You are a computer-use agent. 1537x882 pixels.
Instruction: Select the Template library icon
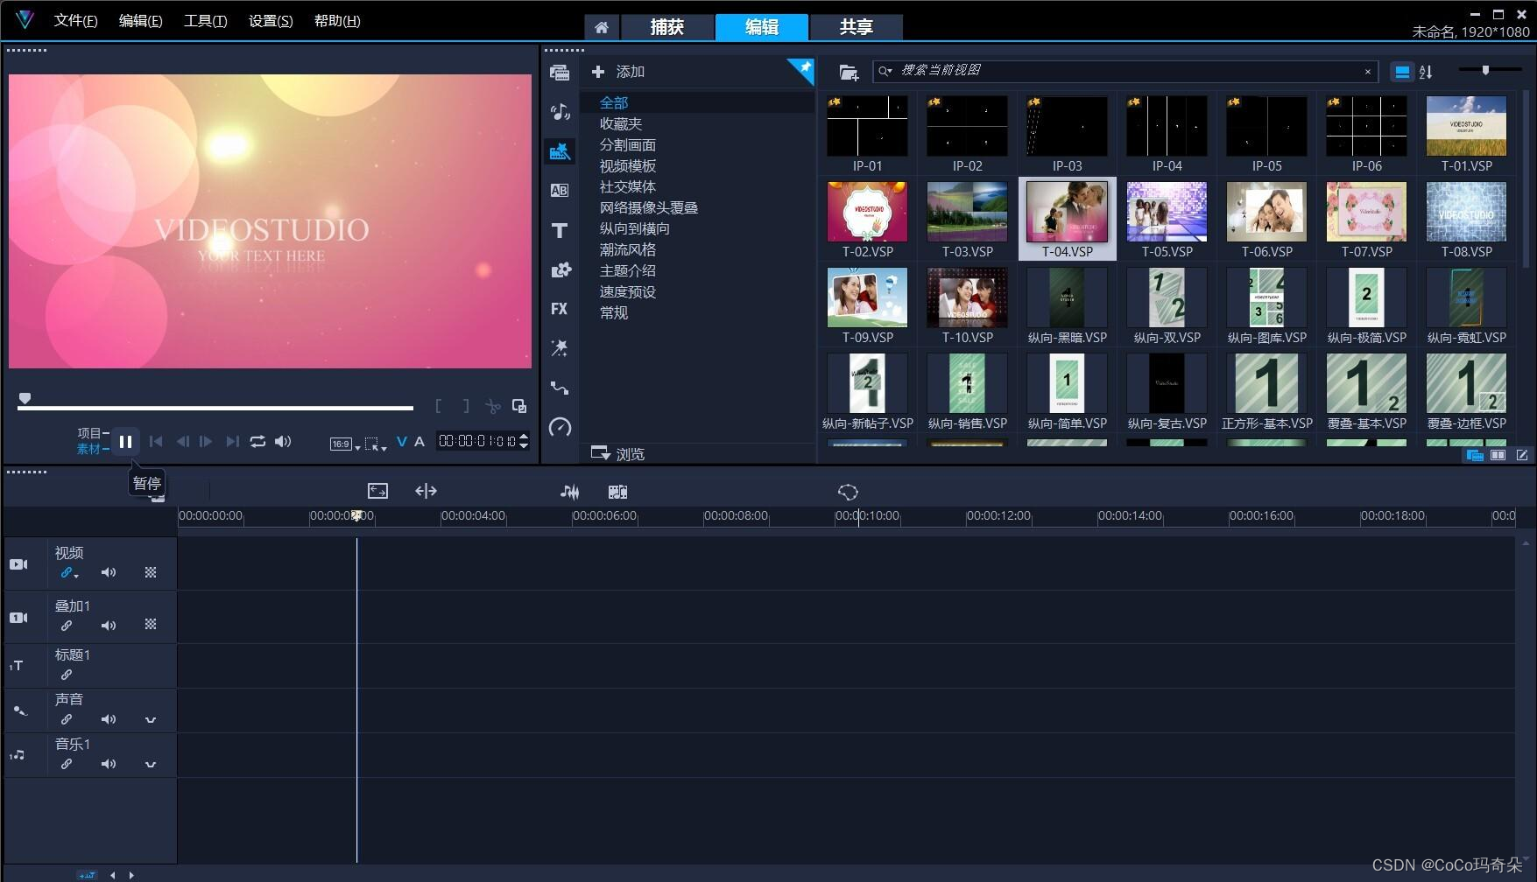[560, 151]
